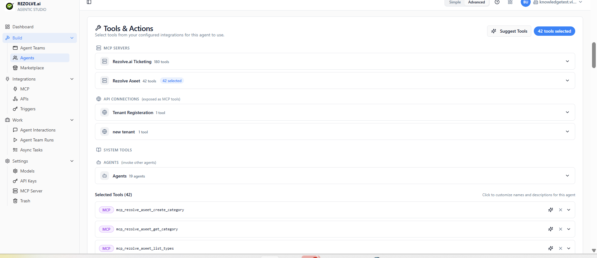This screenshot has width=597, height=258.
Task: Collapse the Integrations sidebar section
Action: click(x=72, y=79)
